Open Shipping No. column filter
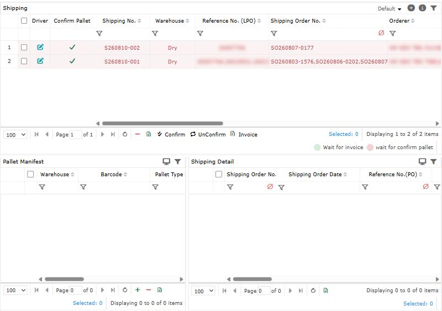Screen dimensions: 442x311 [x=99, y=33]
